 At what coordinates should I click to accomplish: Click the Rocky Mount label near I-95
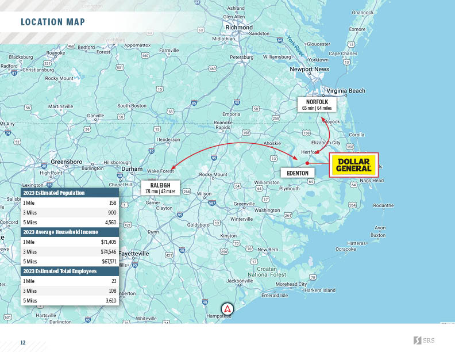[213, 174]
